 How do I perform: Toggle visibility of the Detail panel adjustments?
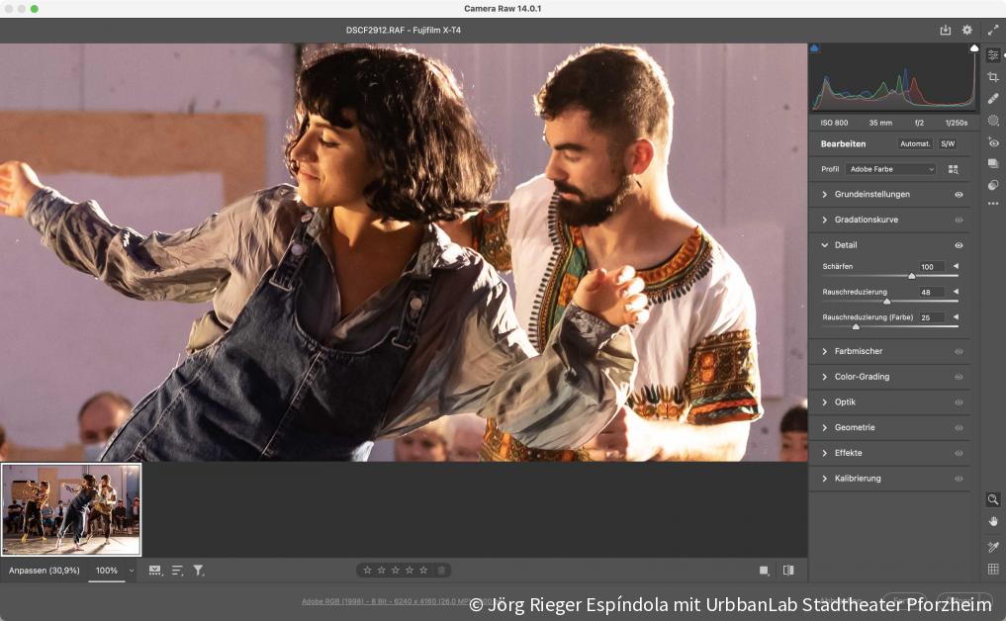[x=957, y=244]
